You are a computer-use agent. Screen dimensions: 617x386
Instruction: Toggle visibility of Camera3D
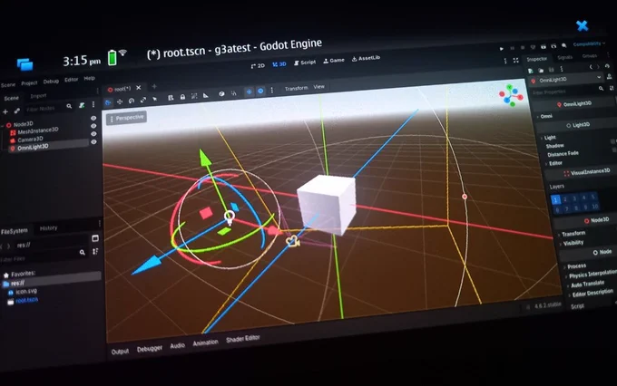93,133
